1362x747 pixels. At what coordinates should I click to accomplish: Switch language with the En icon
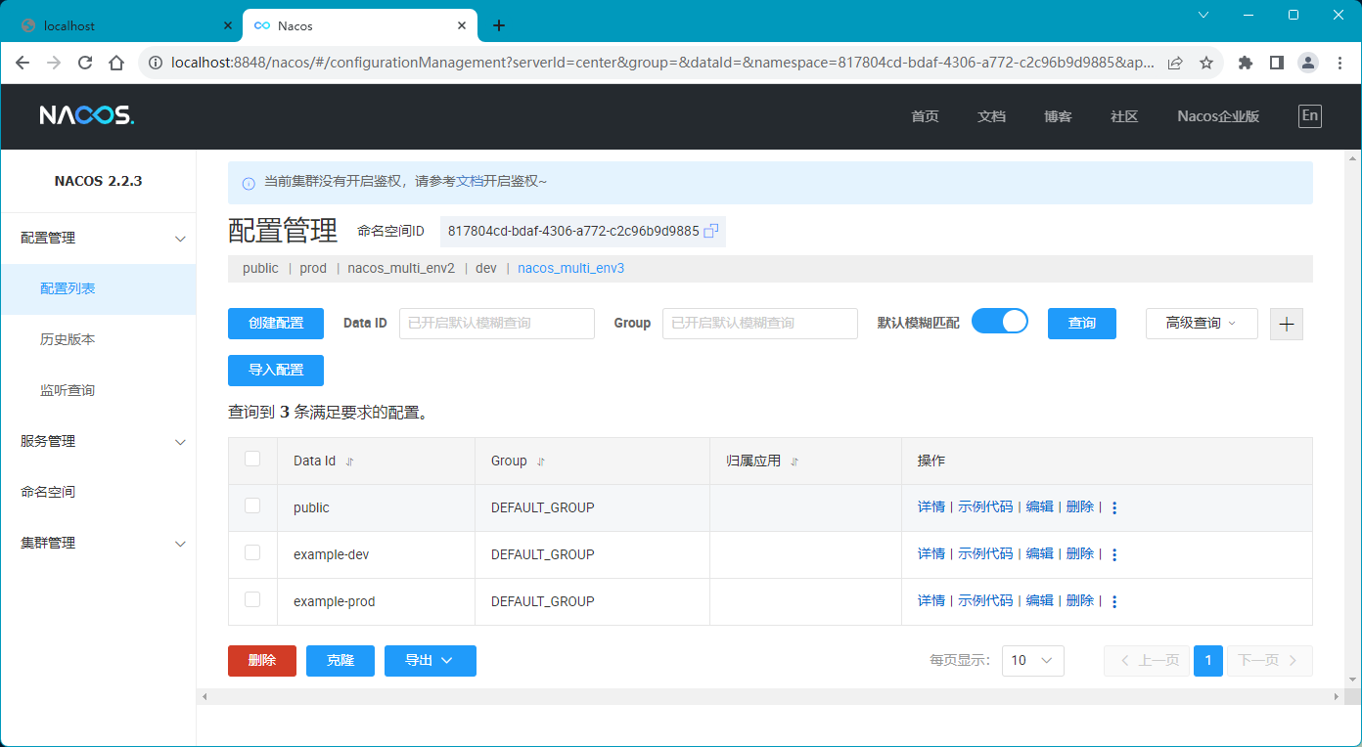click(x=1309, y=115)
